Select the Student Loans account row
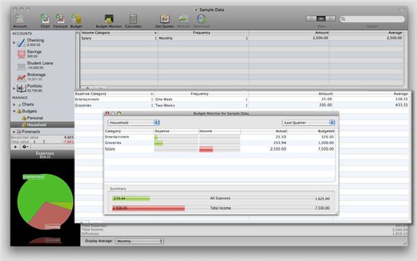This screenshot has width=417, height=261. point(42,65)
